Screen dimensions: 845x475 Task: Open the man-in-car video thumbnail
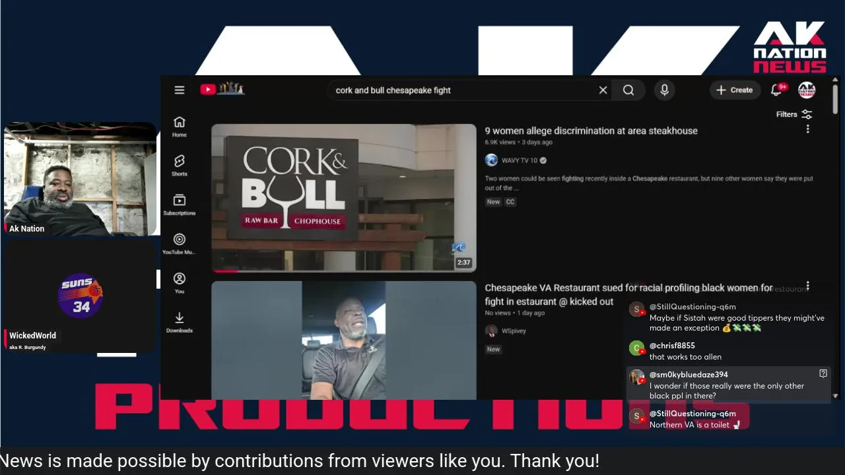[x=343, y=340]
